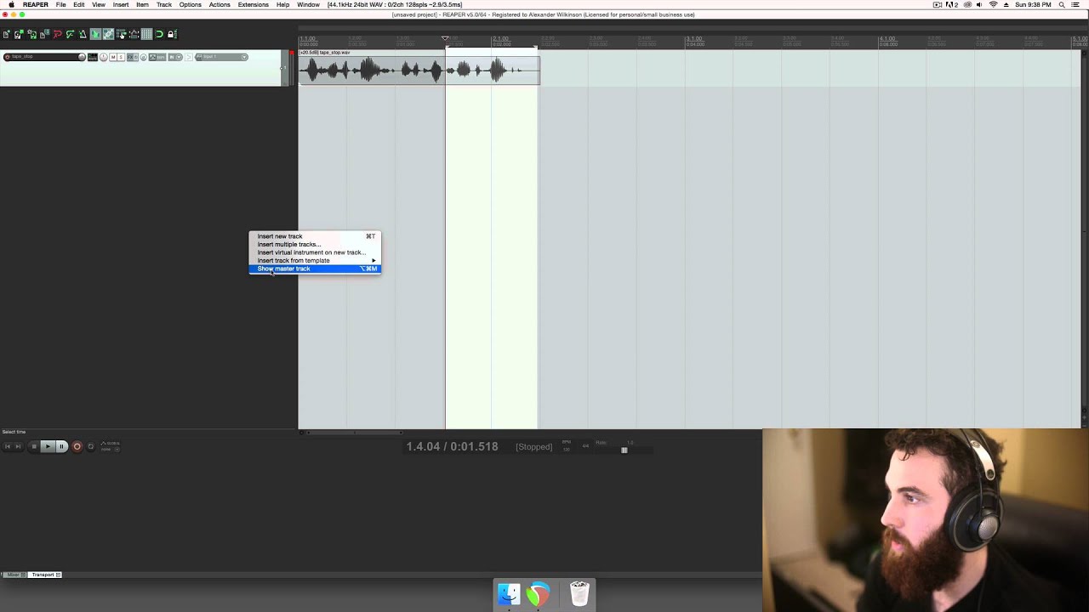Toggle tape_stop track phase button

point(143,57)
